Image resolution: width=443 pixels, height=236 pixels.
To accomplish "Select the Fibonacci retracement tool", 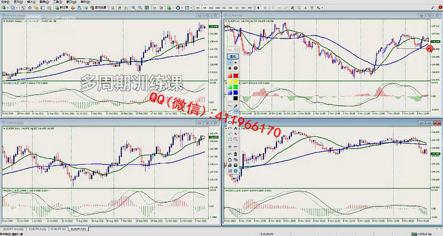I will coord(299,8).
